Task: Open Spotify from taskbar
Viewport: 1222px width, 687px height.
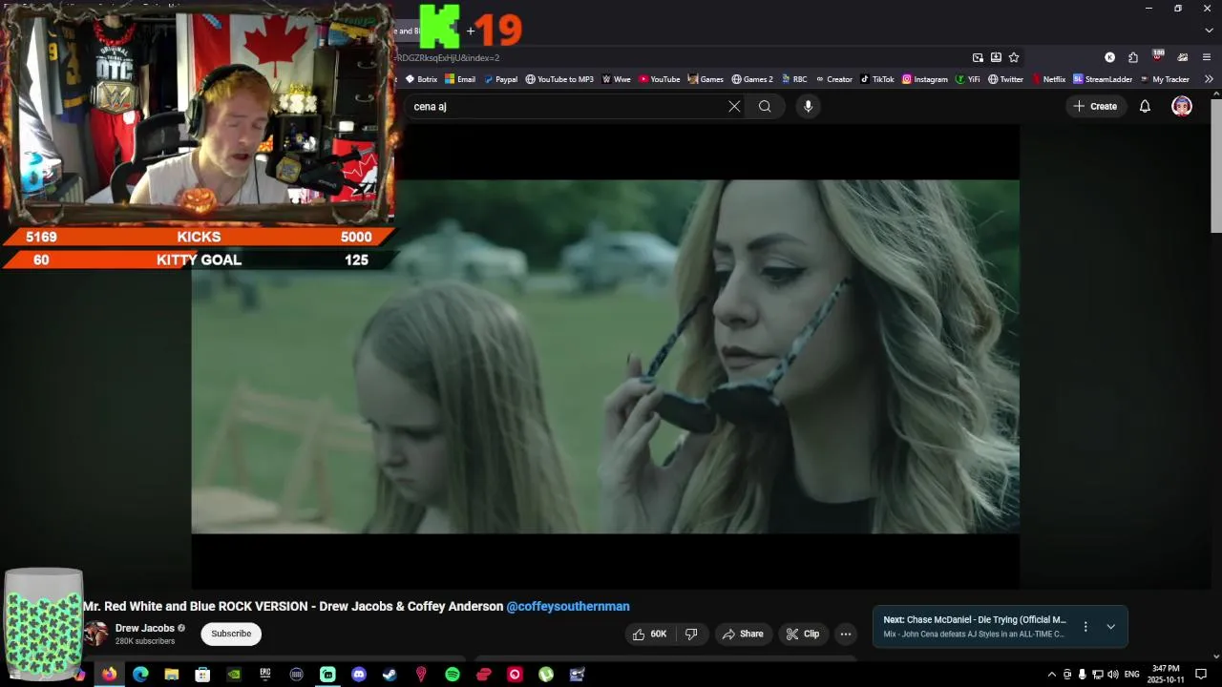Action: point(453,675)
